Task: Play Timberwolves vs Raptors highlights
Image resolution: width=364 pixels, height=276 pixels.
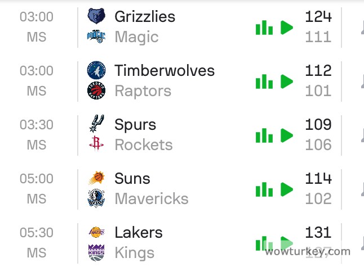Action: [287, 82]
